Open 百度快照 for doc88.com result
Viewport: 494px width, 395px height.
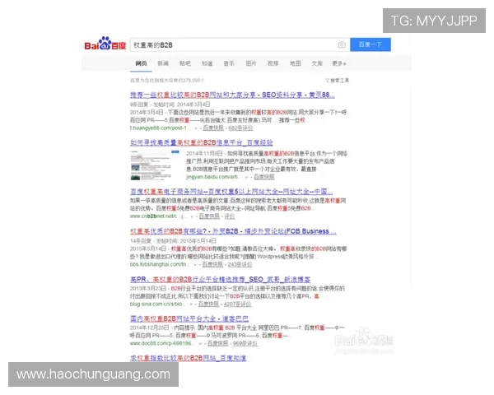point(217,343)
